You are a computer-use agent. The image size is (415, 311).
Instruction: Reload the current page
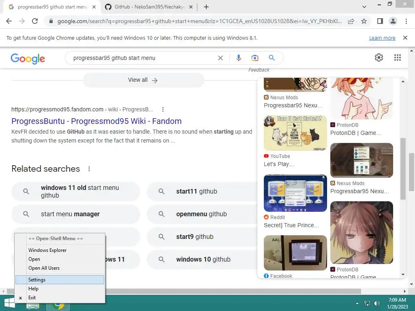click(x=35, y=21)
